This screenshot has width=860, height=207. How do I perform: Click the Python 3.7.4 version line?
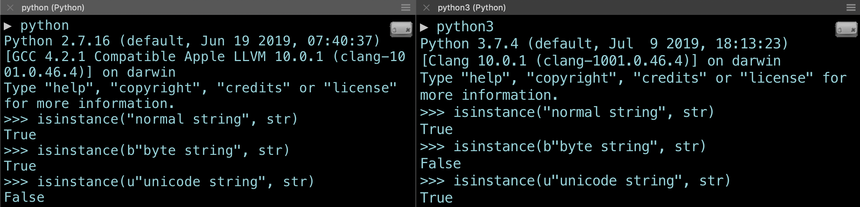[604, 44]
